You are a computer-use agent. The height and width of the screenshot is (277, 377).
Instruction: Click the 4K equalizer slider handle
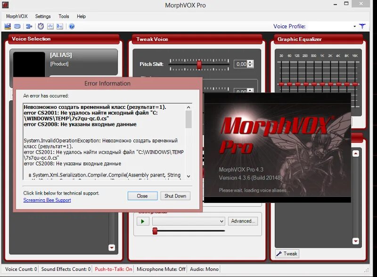coord(338,84)
